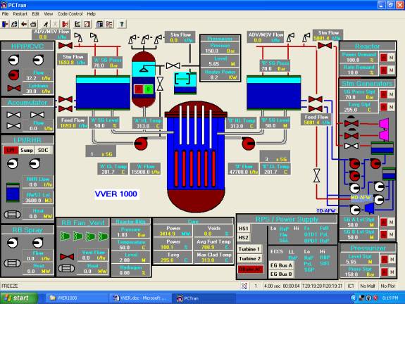Click the Turbine 1 button
This screenshot has height=349, width=405.
pos(249,249)
